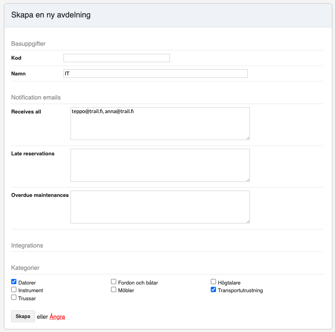Image resolution: width=335 pixels, height=332 pixels.
Task: Enable the Fordon och båtar checkbox
Action: (114, 282)
